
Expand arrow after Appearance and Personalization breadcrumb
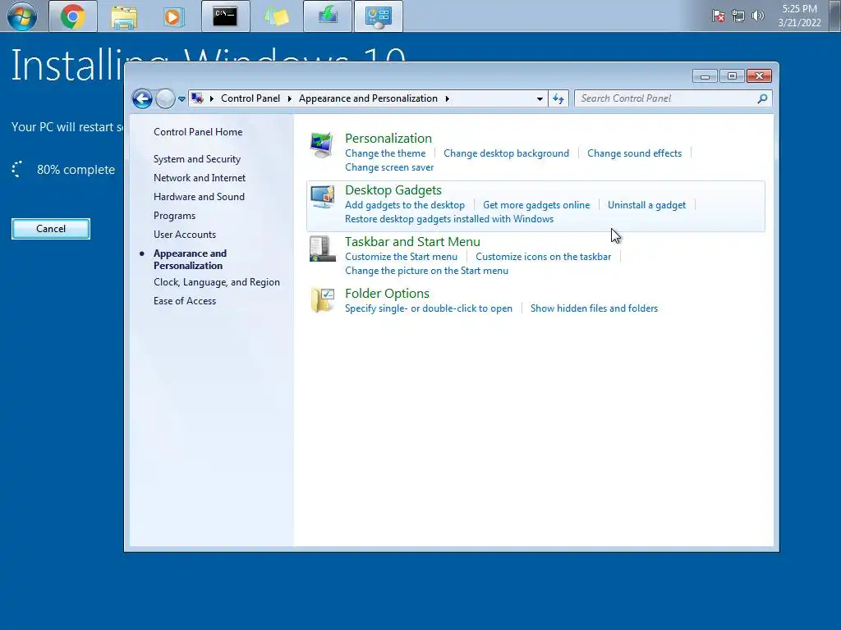[x=448, y=98]
